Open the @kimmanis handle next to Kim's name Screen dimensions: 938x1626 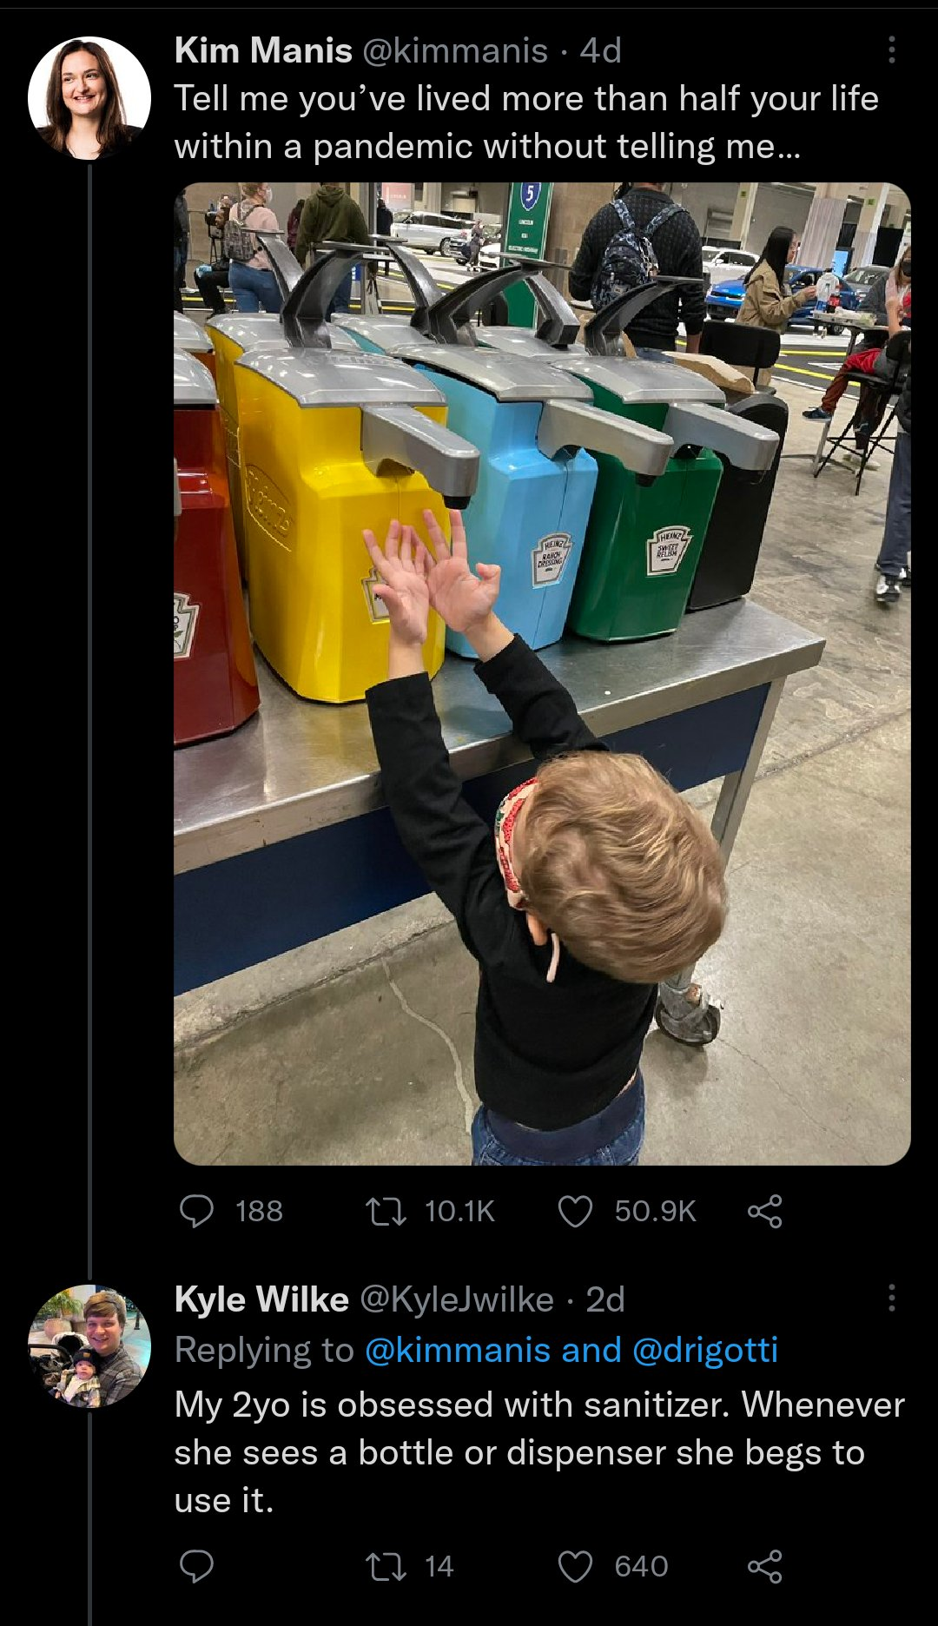click(454, 50)
